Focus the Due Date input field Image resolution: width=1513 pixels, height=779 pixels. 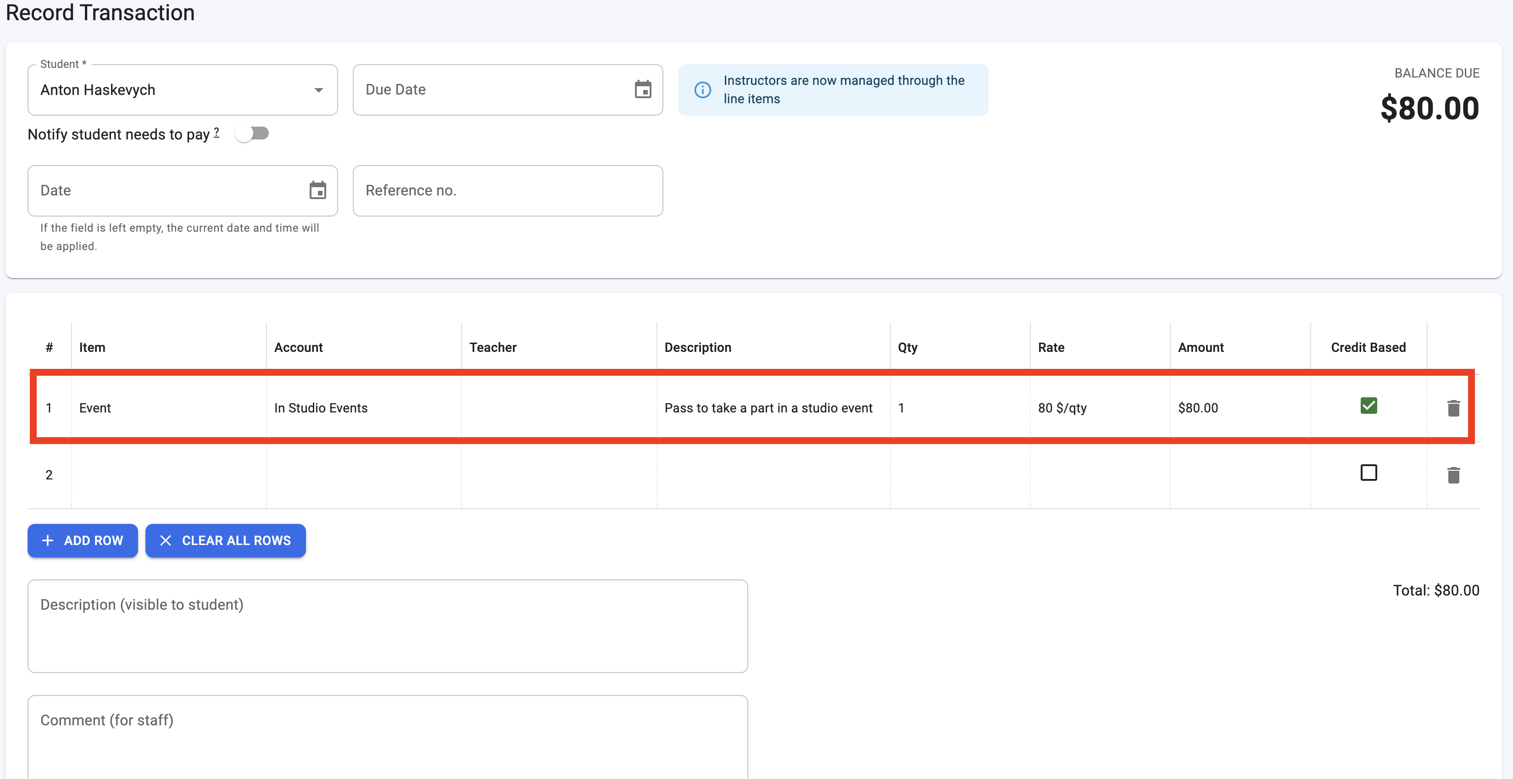(x=507, y=90)
